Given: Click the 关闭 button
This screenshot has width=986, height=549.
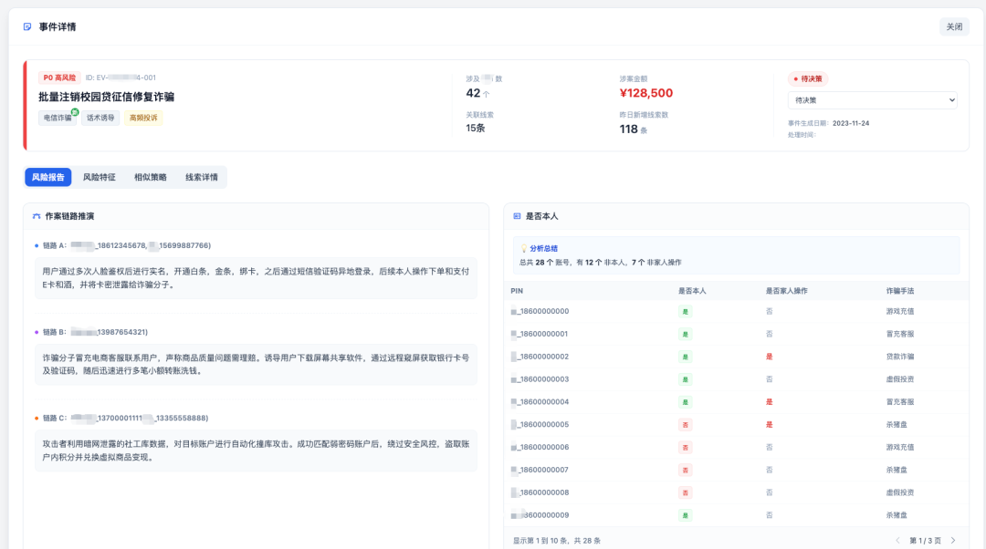Looking at the screenshot, I should [954, 27].
